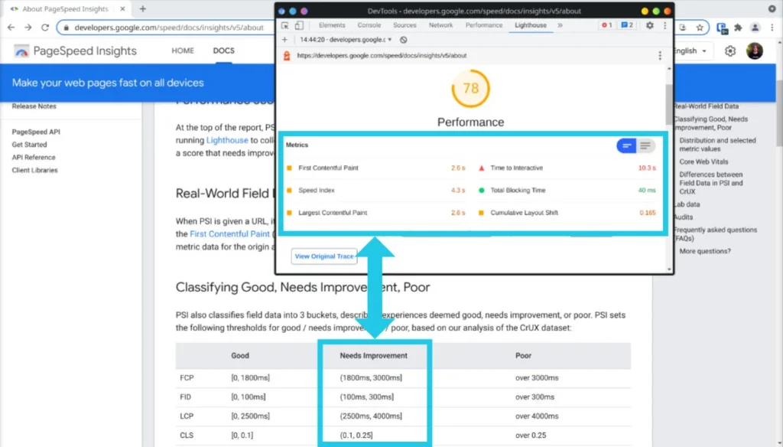Click the DevTools error count badge

(x=606, y=25)
